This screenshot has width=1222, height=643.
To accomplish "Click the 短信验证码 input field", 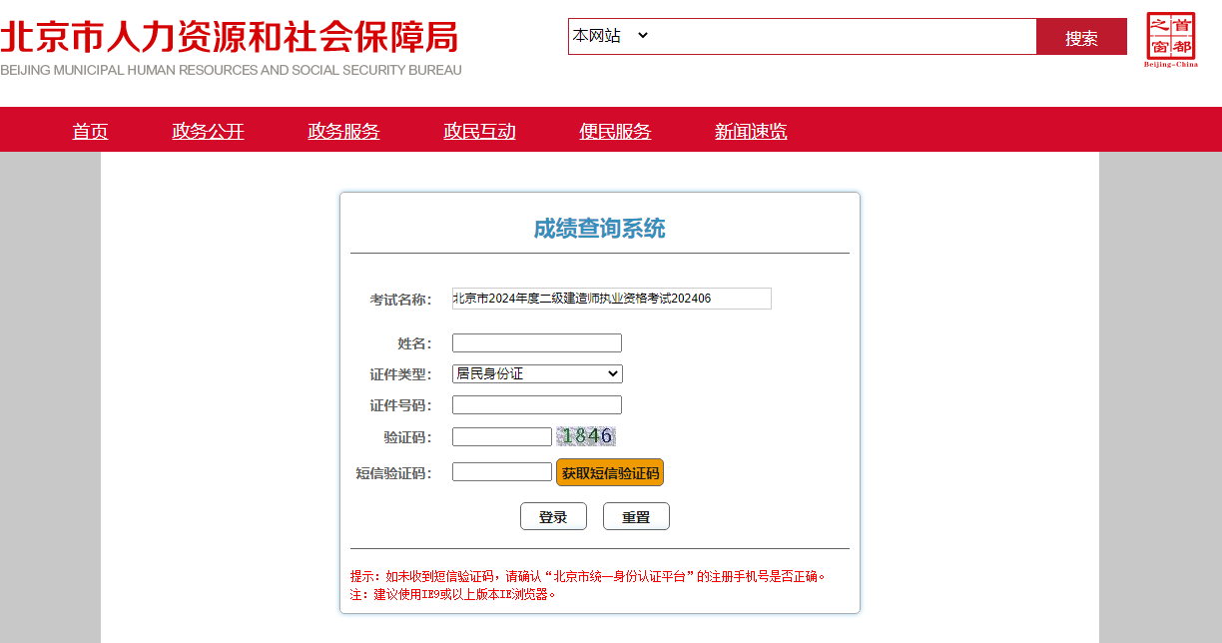I will tap(501, 472).
